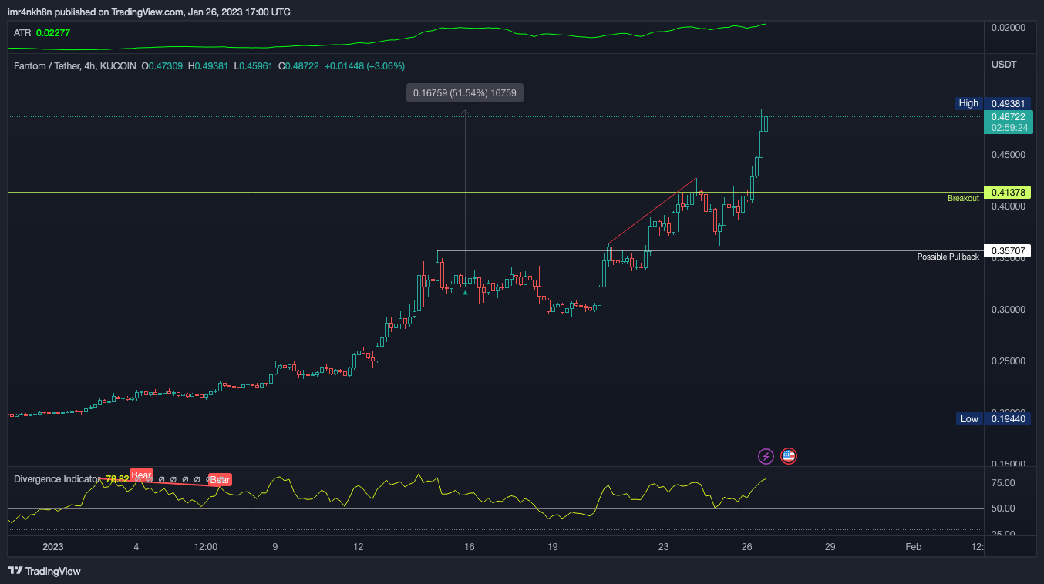Click the Breakout price tag 0.41378
The height and width of the screenshot is (584, 1044).
click(1009, 192)
